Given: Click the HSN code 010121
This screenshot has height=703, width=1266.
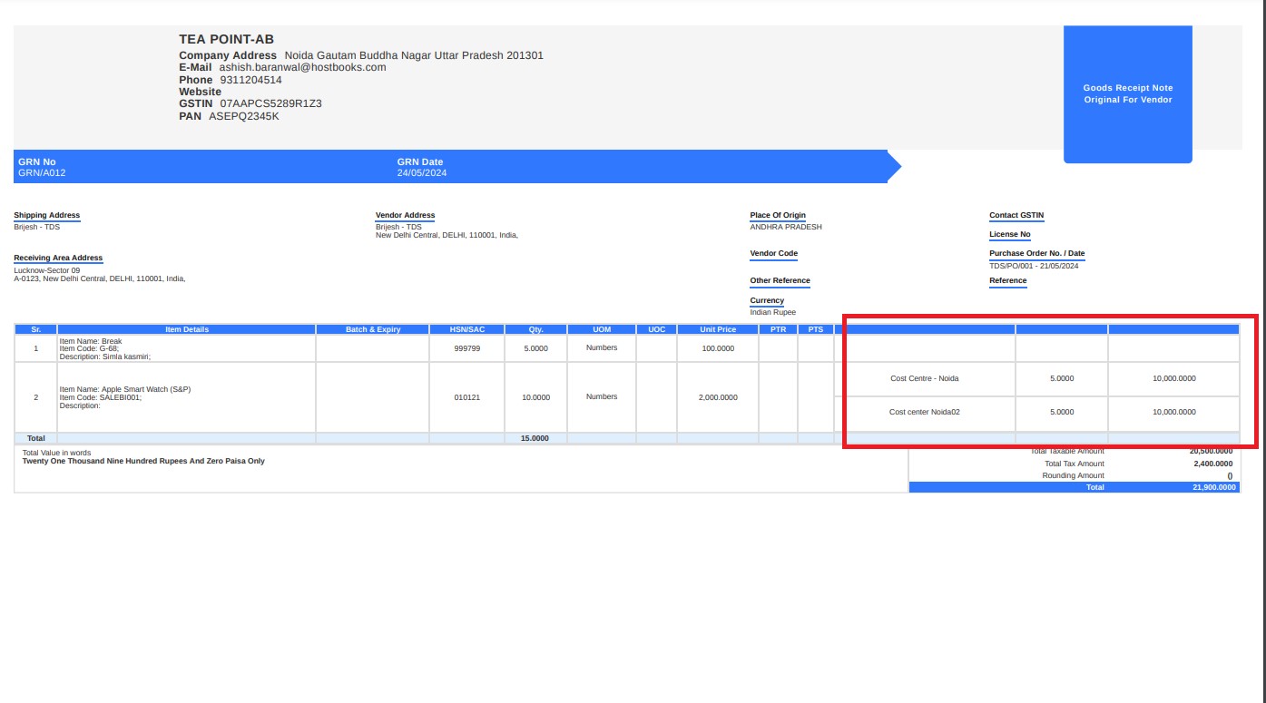Looking at the screenshot, I should coord(466,397).
